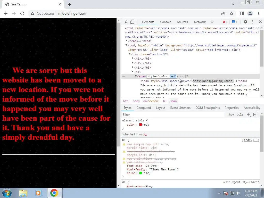Click the styles Filter input field
Viewport: 264px width, 198px height.
[x=174, y=115]
